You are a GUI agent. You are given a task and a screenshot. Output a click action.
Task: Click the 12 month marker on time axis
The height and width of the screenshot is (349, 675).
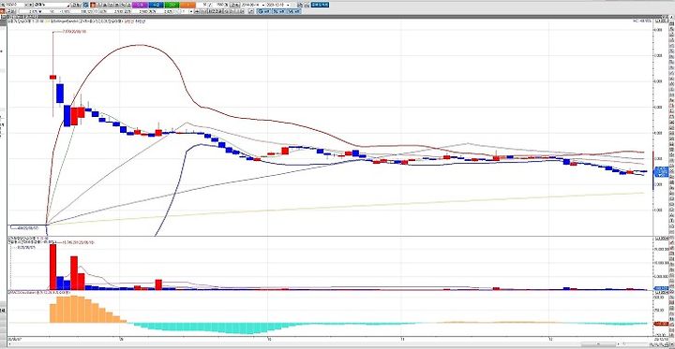[550, 339]
